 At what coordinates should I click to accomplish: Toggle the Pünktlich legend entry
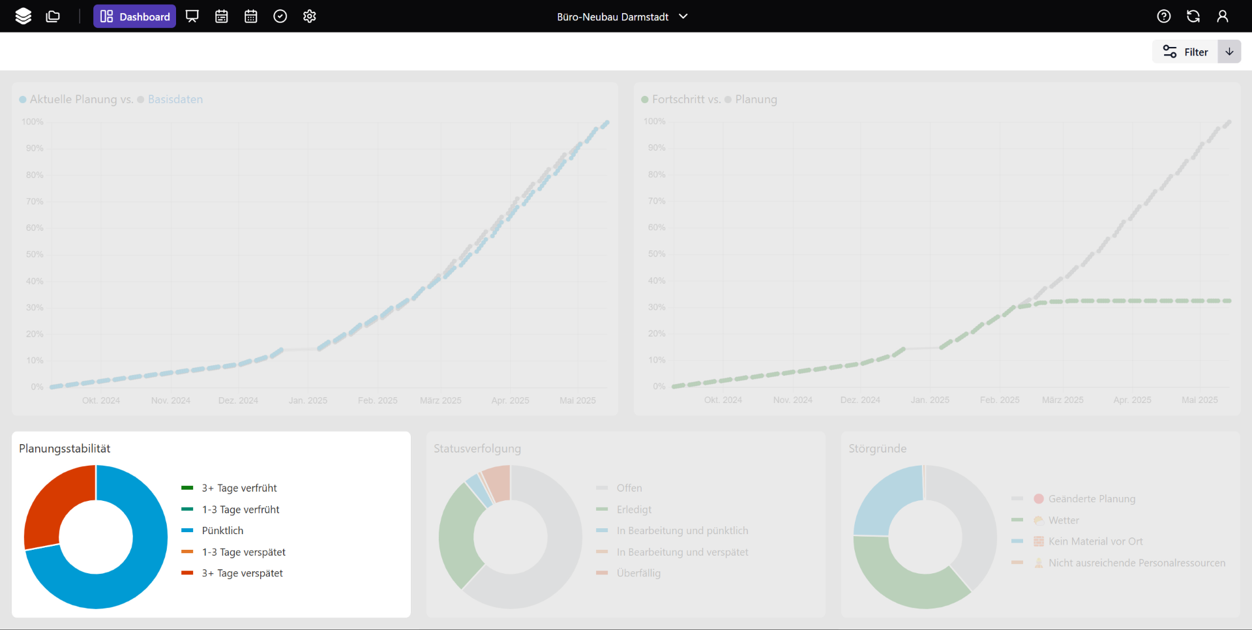point(222,531)
